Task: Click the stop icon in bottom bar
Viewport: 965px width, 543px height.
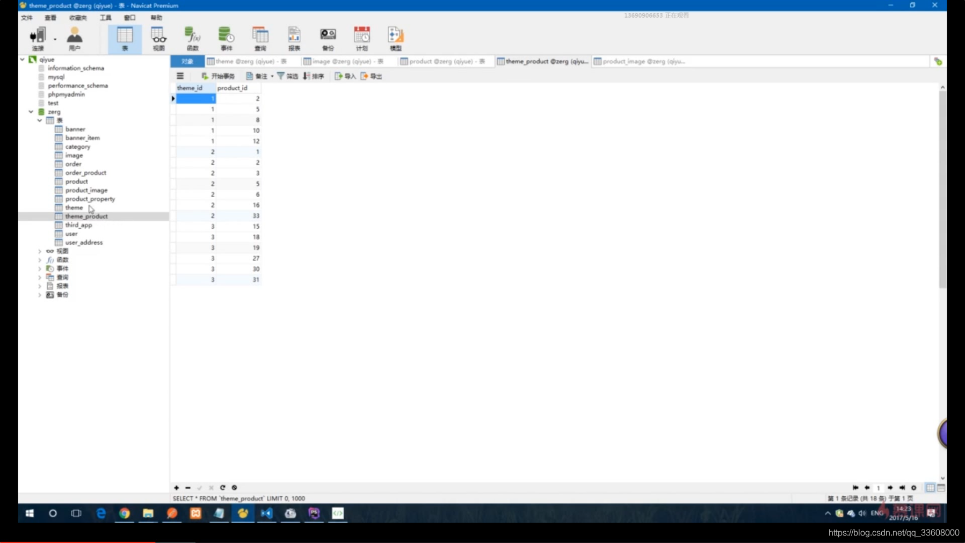Action: pos(234,488)
